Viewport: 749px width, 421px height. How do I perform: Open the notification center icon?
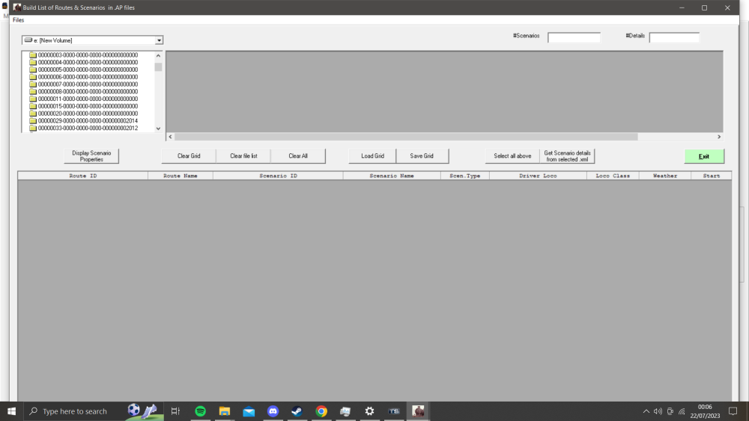tap(733, 411)
